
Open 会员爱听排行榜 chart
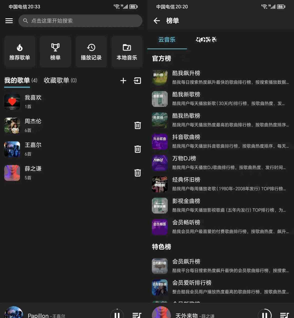[221, 287]
